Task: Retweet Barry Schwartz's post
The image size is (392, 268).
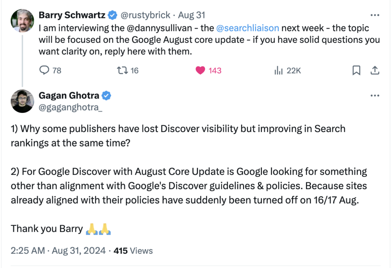Action: tap(122, 70)
